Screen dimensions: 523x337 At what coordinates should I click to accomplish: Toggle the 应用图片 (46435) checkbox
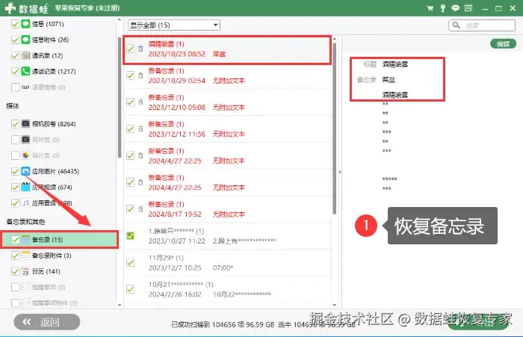pos(15,171)
